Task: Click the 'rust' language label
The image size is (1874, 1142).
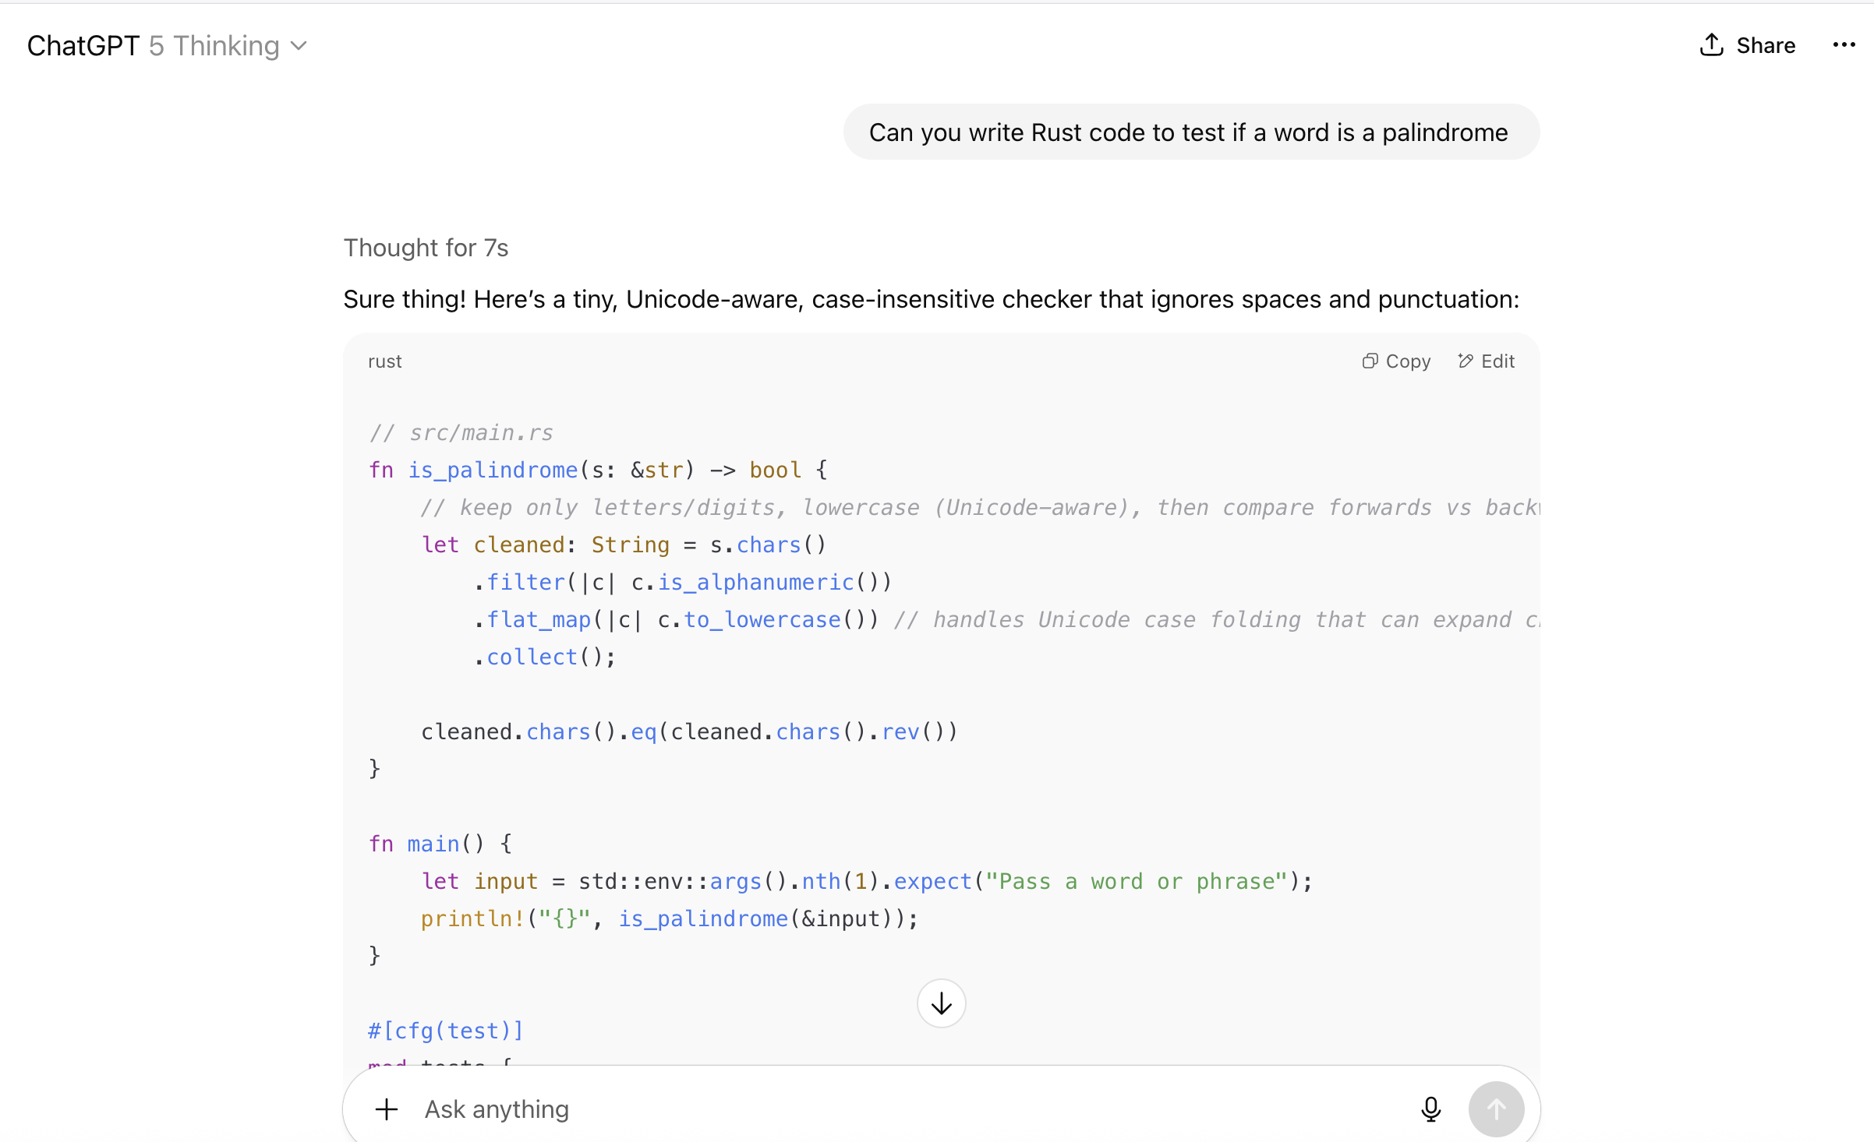Action: click(x=385, y=361)
